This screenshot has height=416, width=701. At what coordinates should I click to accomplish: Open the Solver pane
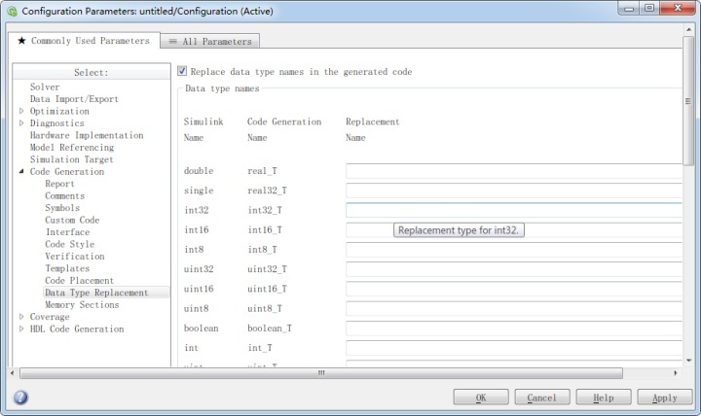pyautogui.click(x=45, y=87)
